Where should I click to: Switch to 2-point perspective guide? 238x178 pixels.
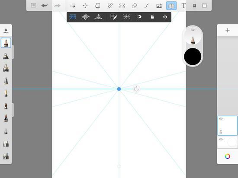pos(86,17)
